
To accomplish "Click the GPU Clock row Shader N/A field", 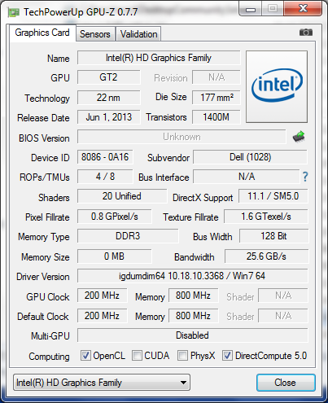I will coord(283,296).
